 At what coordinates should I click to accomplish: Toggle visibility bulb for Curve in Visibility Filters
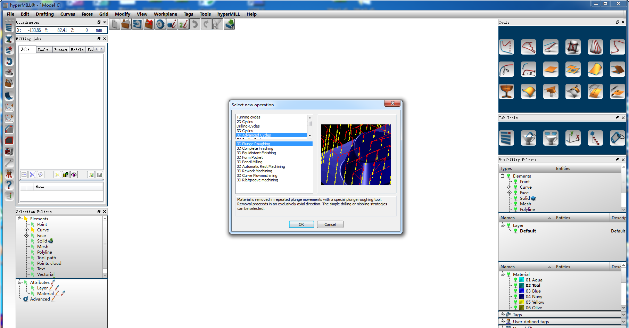point(515,187)
